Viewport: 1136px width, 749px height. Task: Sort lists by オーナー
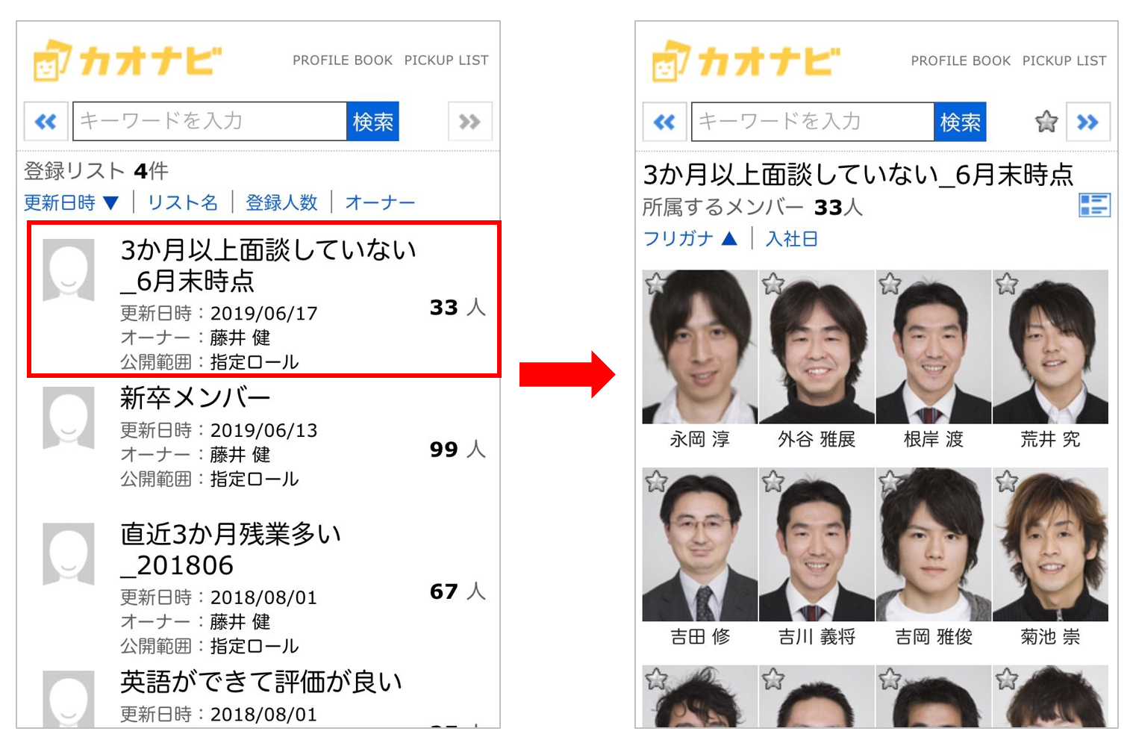tap(380, 202)
